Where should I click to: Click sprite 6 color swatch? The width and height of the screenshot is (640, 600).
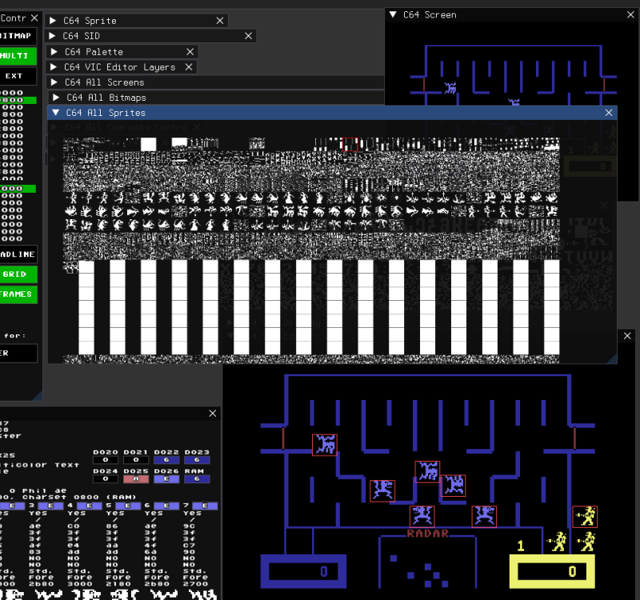click(166, 506)
